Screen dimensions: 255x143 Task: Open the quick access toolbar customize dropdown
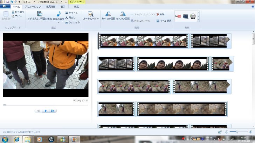19,2
